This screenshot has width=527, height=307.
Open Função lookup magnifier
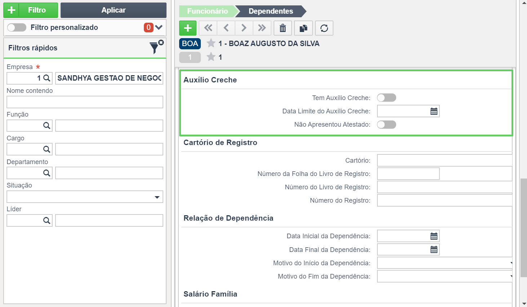(47, 126)
